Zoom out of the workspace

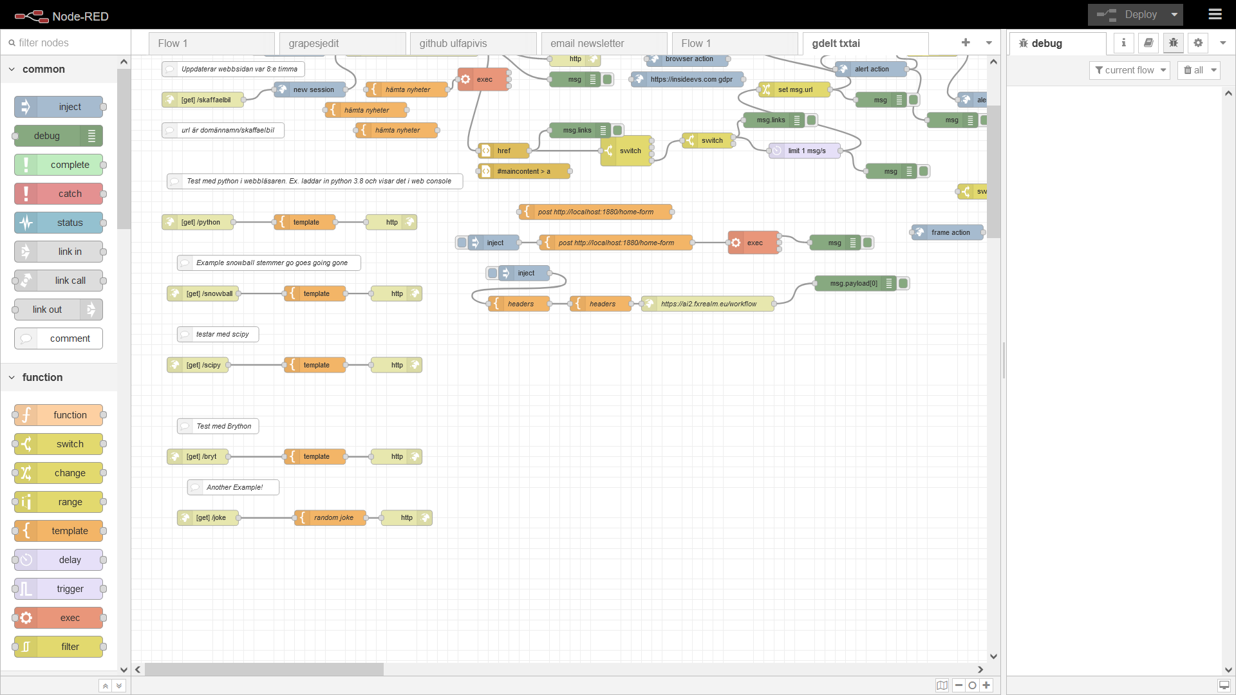[x=959, y=685]
